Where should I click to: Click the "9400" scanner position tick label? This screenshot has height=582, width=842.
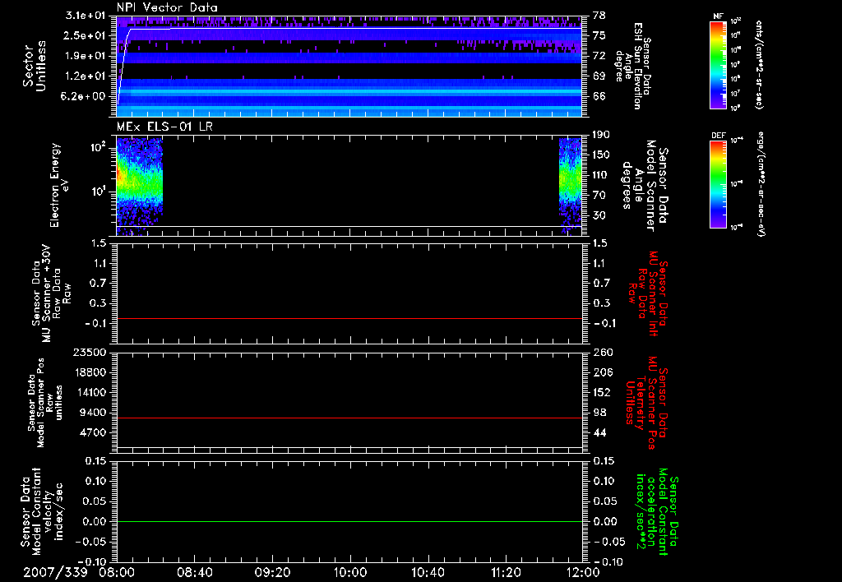(92, 413)
